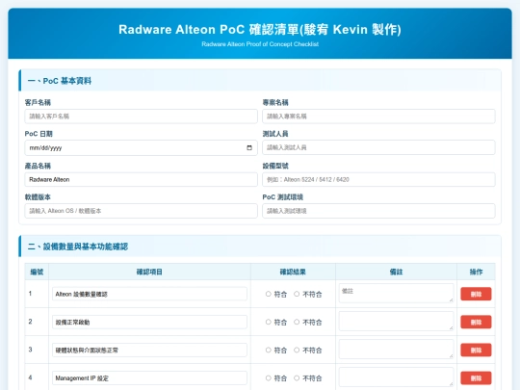Click the 測試人員 input field

coord(378,147)
